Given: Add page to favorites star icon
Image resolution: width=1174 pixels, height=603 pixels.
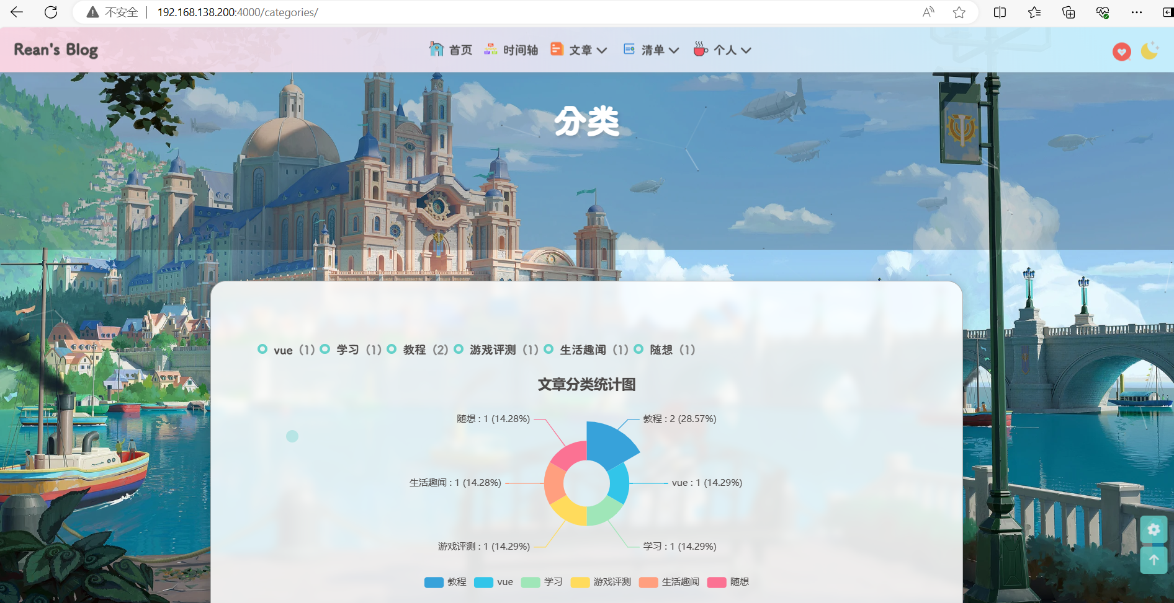Looking at the screenshot, I should pyautogui.click(x=959, y=12).
